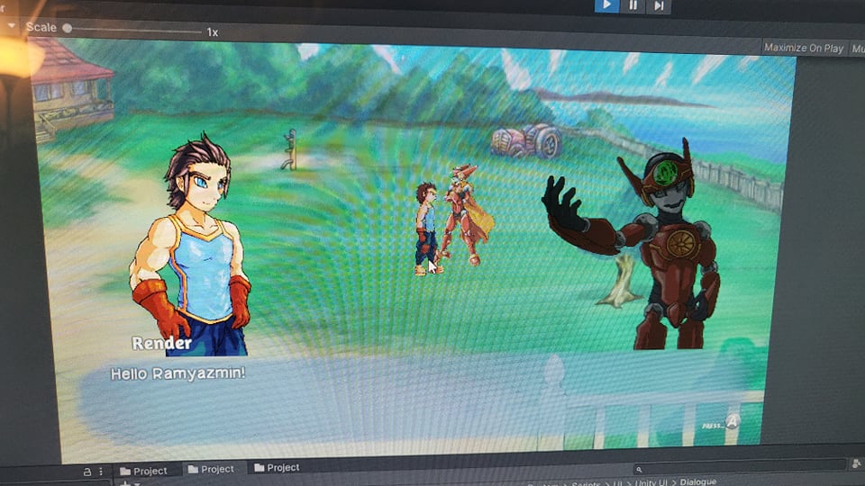Switch to the third Project tab
The width and height of the screenshot is (865, 486).
[277, 467]
